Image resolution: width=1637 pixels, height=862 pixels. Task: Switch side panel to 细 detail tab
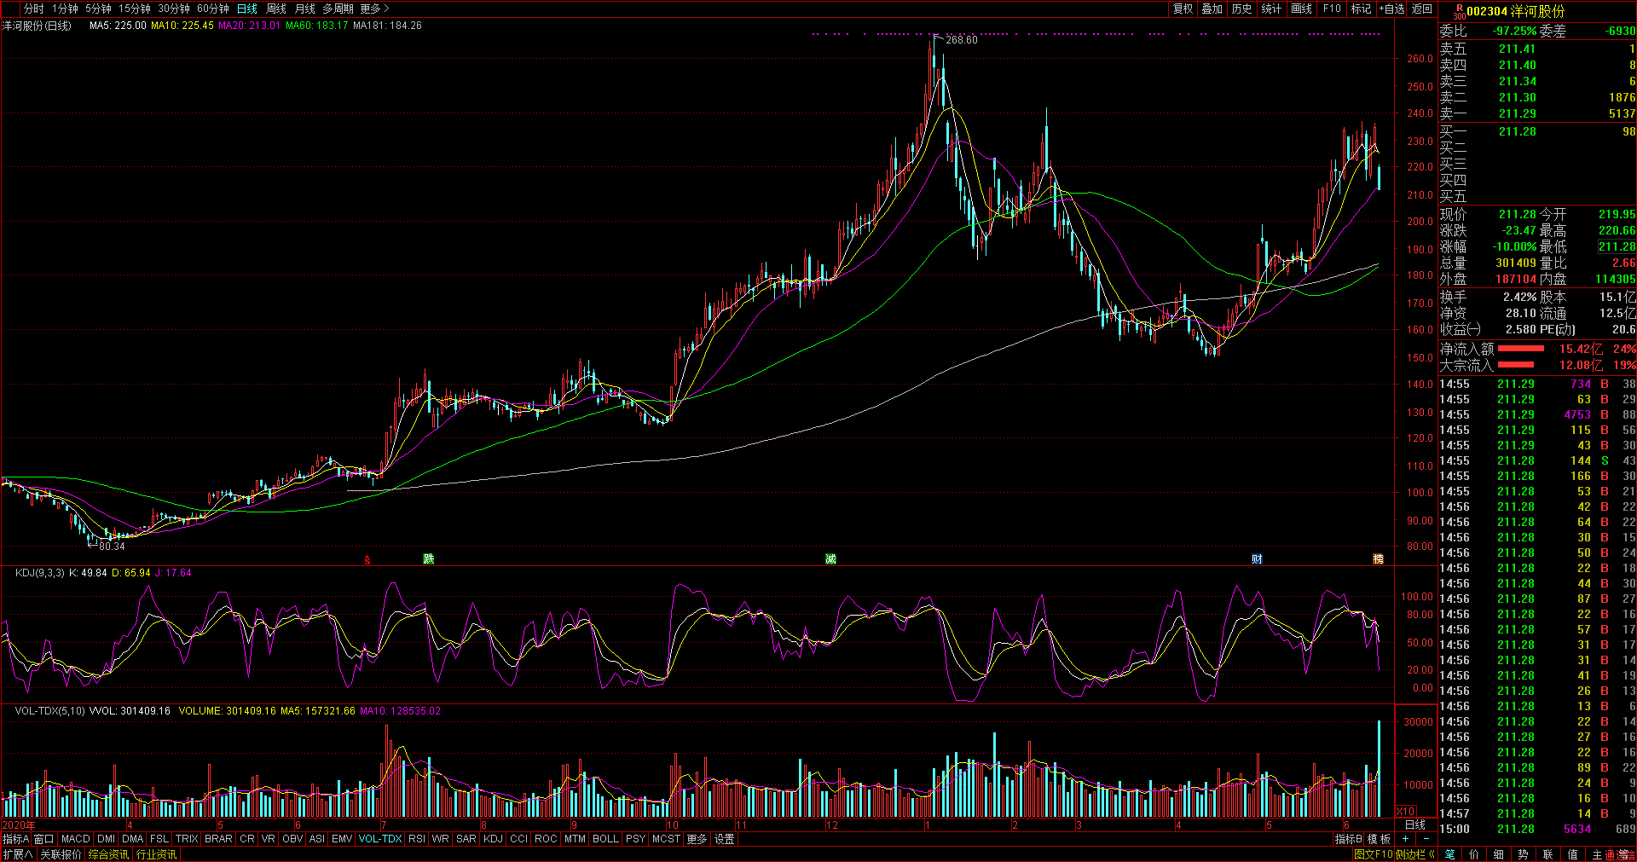coord(1499,854)
